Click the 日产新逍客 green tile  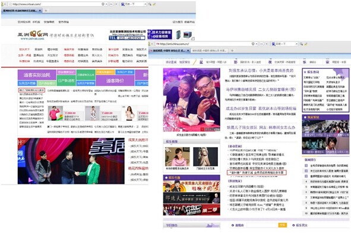pyautogui.click(x=67, y=81)
